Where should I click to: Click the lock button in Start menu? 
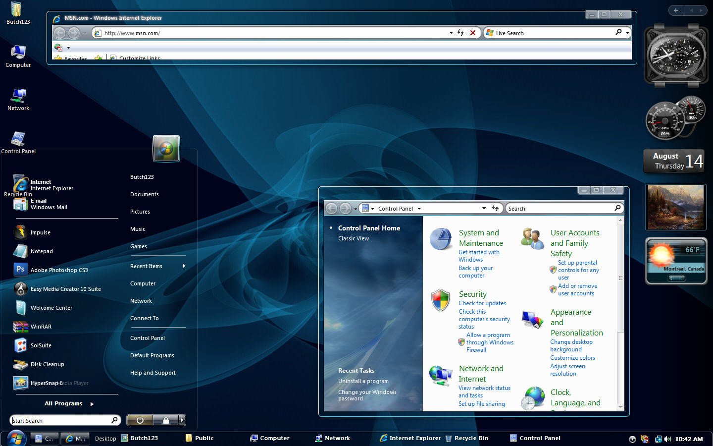pos(166,420)
